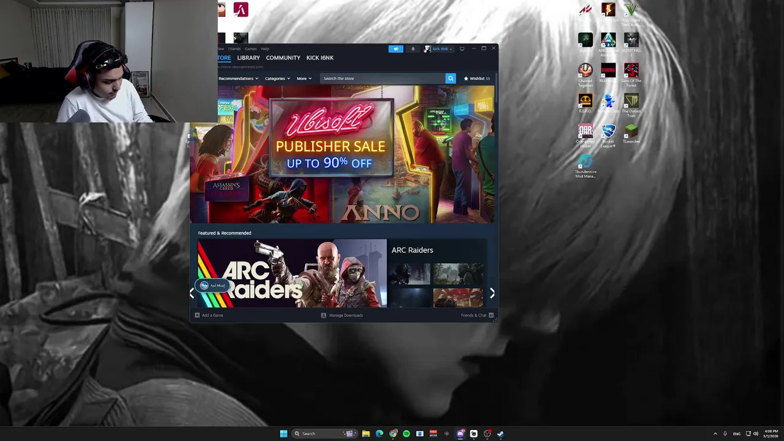Expand the Recommendations dropdown
The height and width of the screenshot is (441, 784).
(x=238, y=78)
